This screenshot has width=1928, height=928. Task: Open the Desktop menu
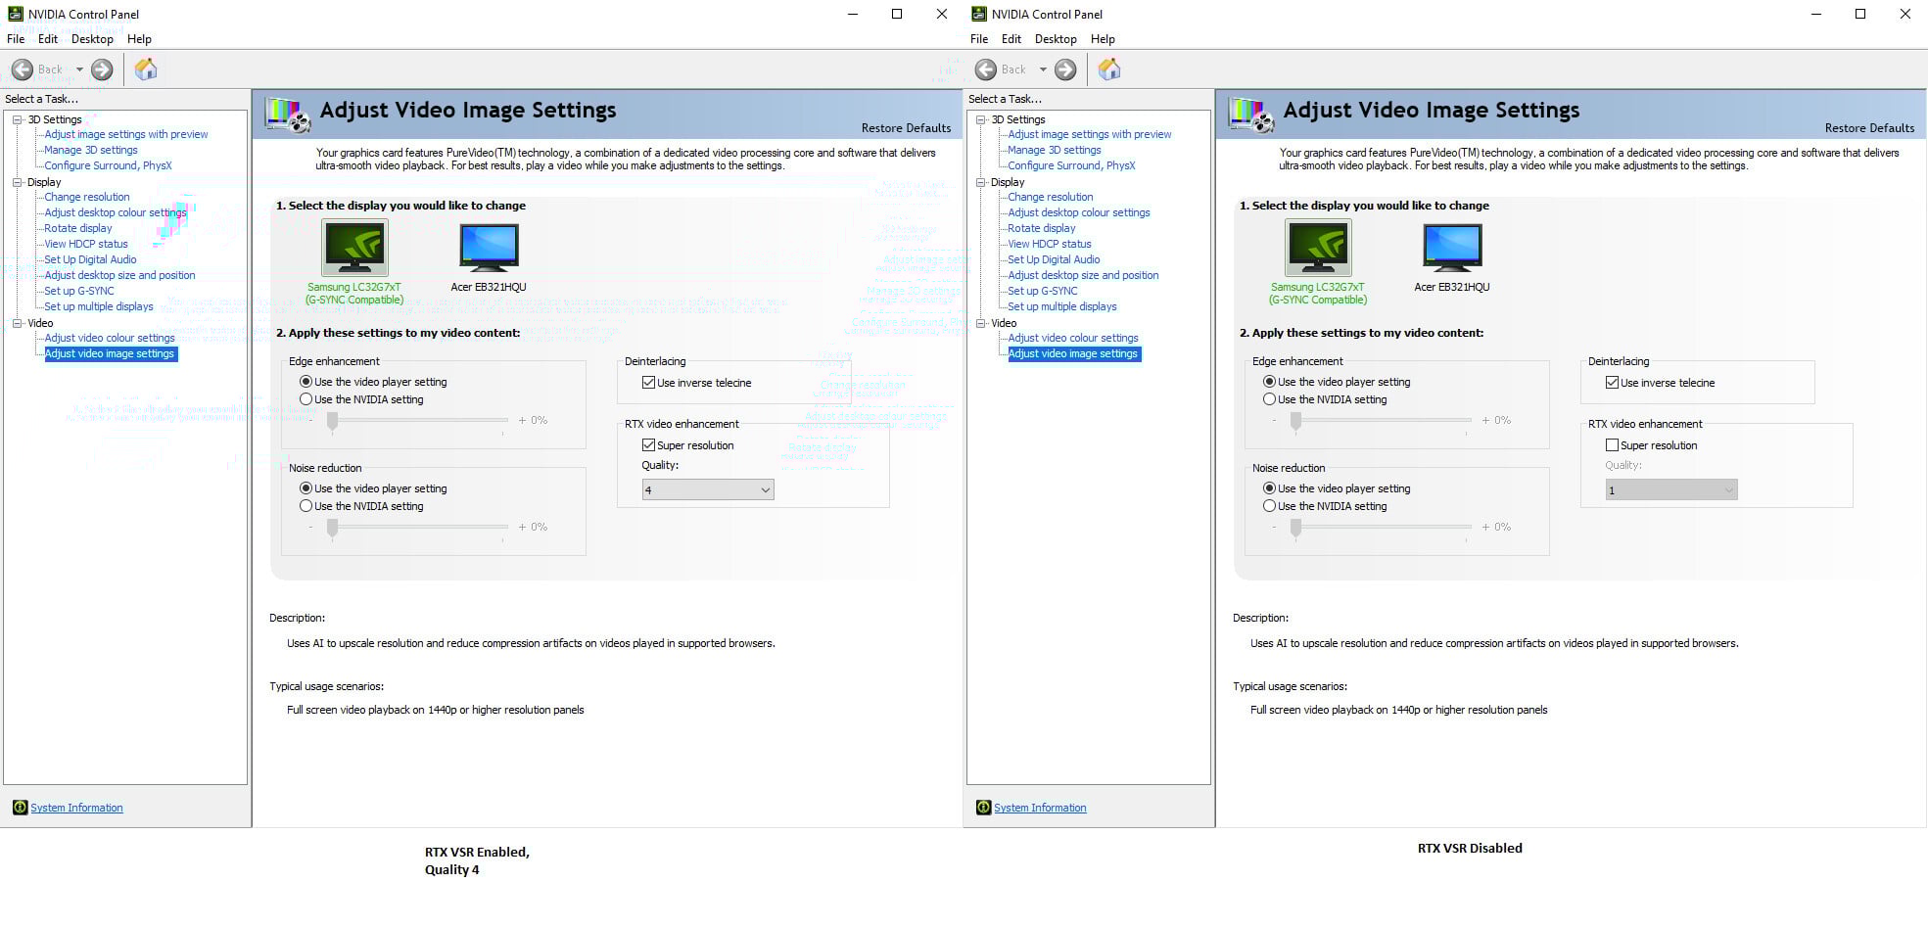click(x=91, y=38)
